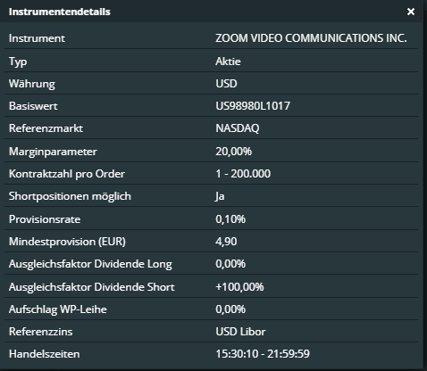Image resolution: width=427 pixels, height=371 pixels.
Task: Select 0,00% value for Dividende Long
Action: coord(230,264)
